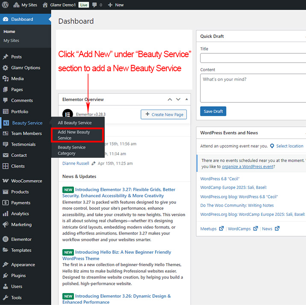This screenshot has height=305, width=306.
Task: Click the Posts pin icon
Action: 6,57
